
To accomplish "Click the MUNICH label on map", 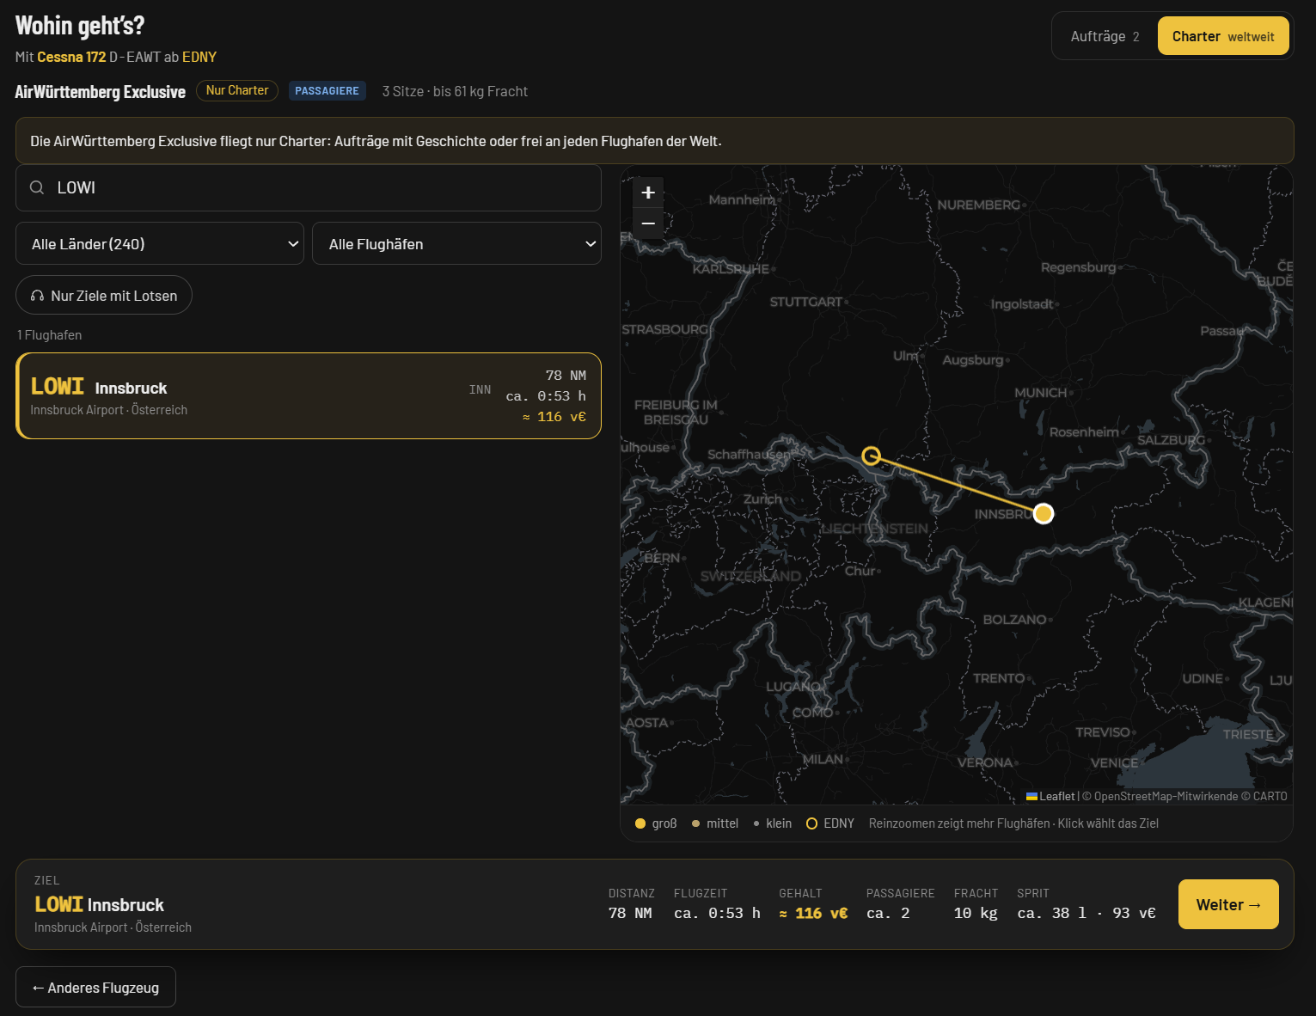I will [1040, 393].
